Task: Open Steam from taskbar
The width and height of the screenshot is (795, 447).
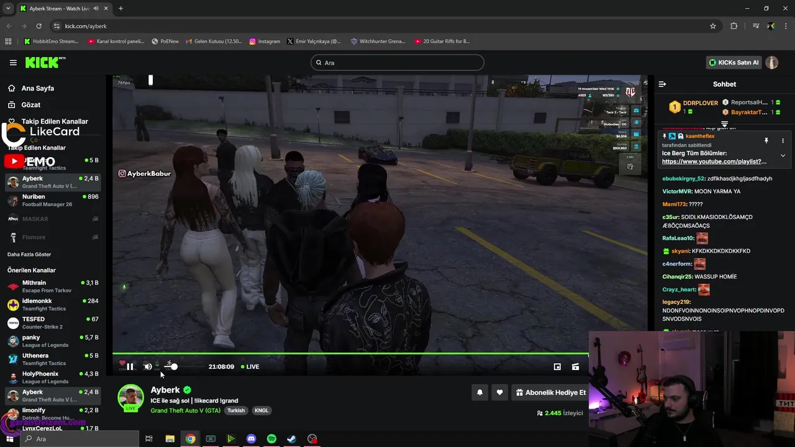Action: (x=291, y=439)
